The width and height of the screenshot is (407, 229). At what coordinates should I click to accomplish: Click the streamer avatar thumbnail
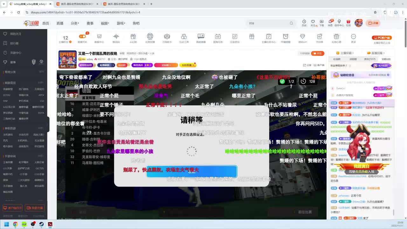pyautogui.click(x=67, y=59)
